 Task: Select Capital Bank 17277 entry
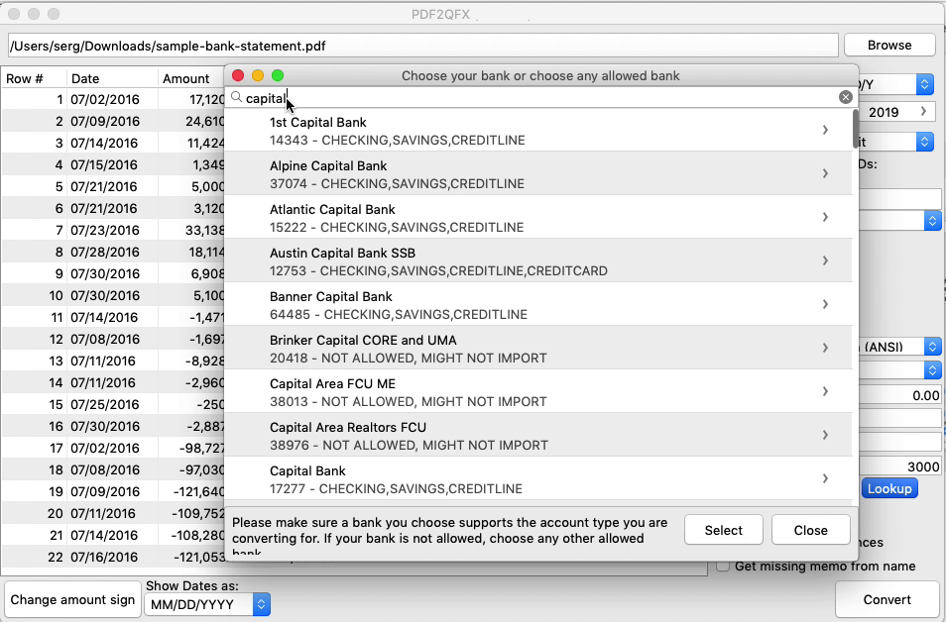pos(538,478)
